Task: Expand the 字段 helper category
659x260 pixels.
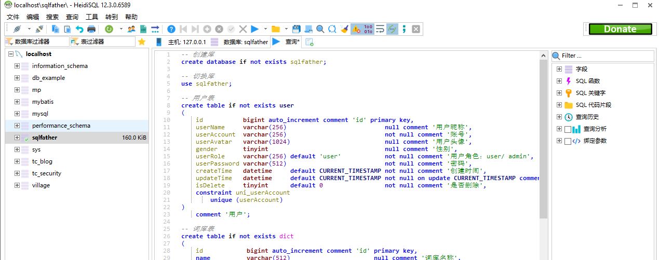Action: [559, 69]
